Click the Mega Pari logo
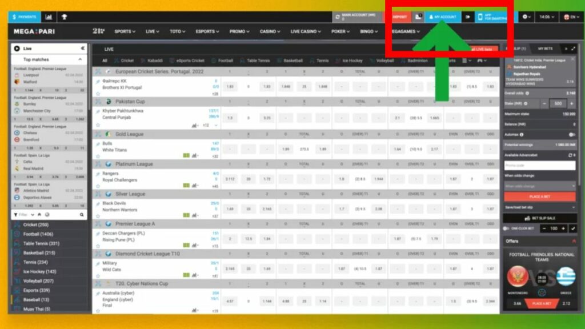This screenshot has width=585, height=329. (x=34, y=31)
